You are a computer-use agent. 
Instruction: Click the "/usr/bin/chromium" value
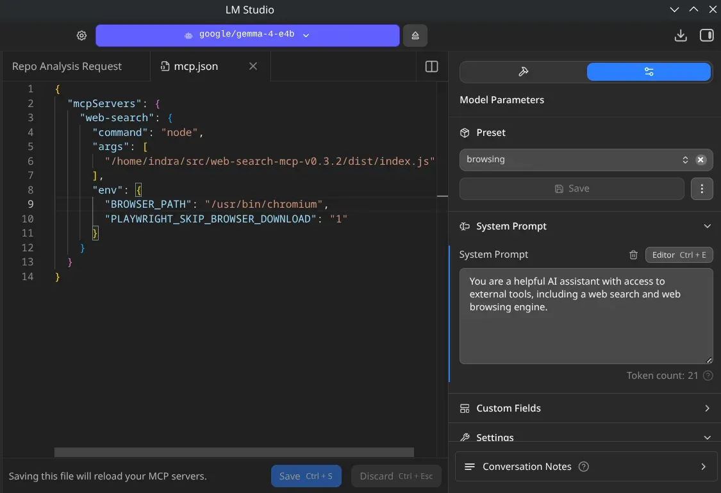click(x=264, y=205)
